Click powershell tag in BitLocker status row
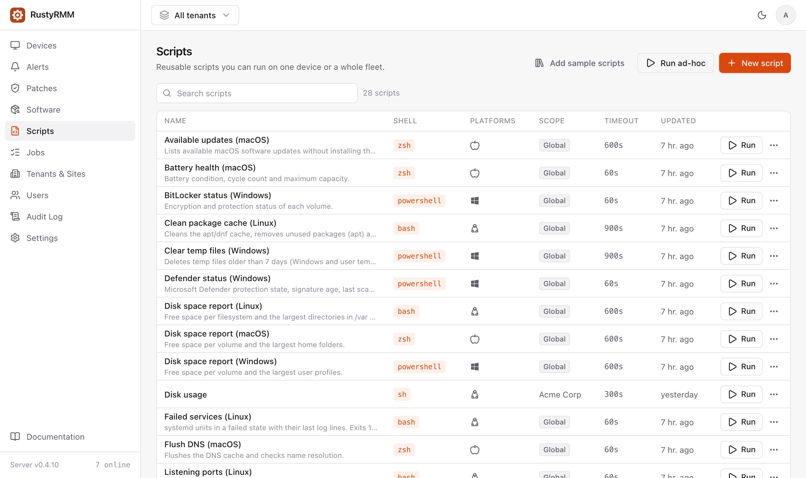The image size is (806, 478). 419,201
